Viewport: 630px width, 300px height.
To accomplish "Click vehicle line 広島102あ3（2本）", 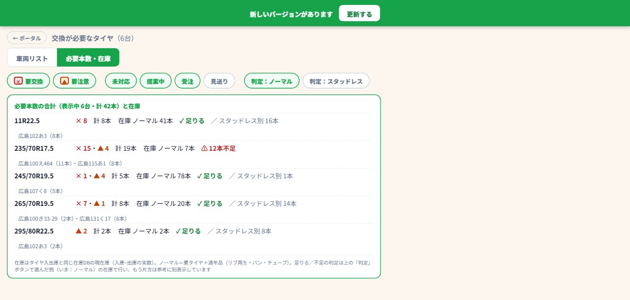I will coord(40,246).
